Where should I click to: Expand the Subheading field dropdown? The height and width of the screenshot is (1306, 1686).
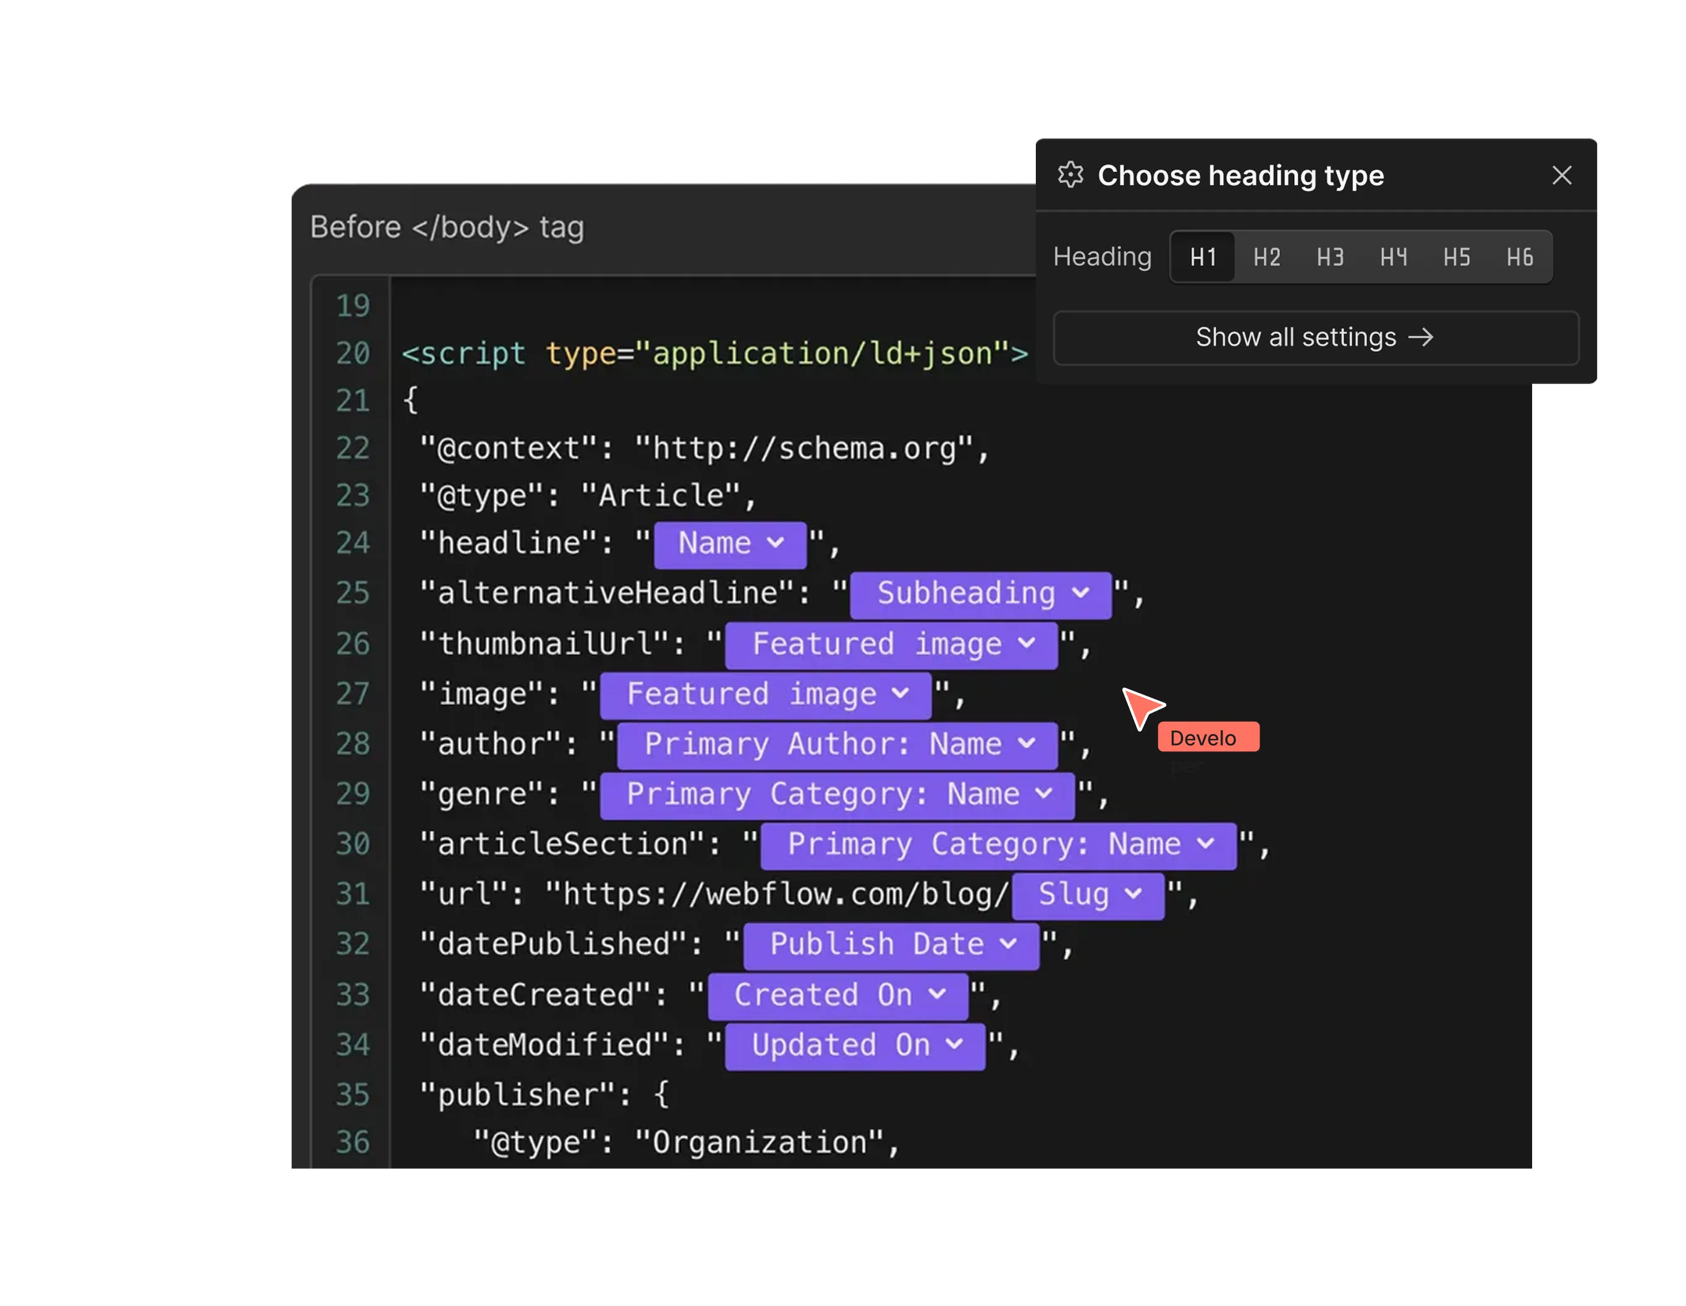click(x=980, y=594)
